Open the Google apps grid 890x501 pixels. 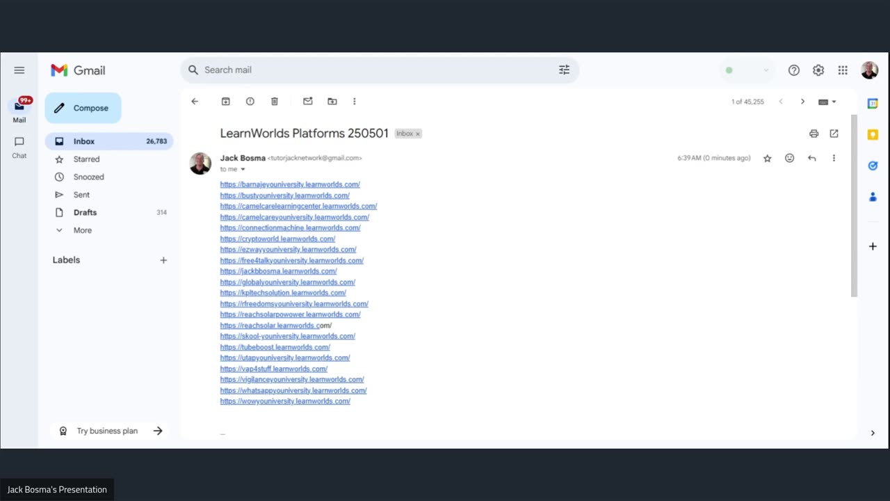[843, 70]
